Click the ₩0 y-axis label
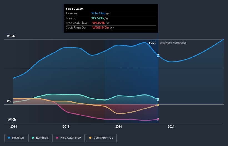 coord(9,101)
